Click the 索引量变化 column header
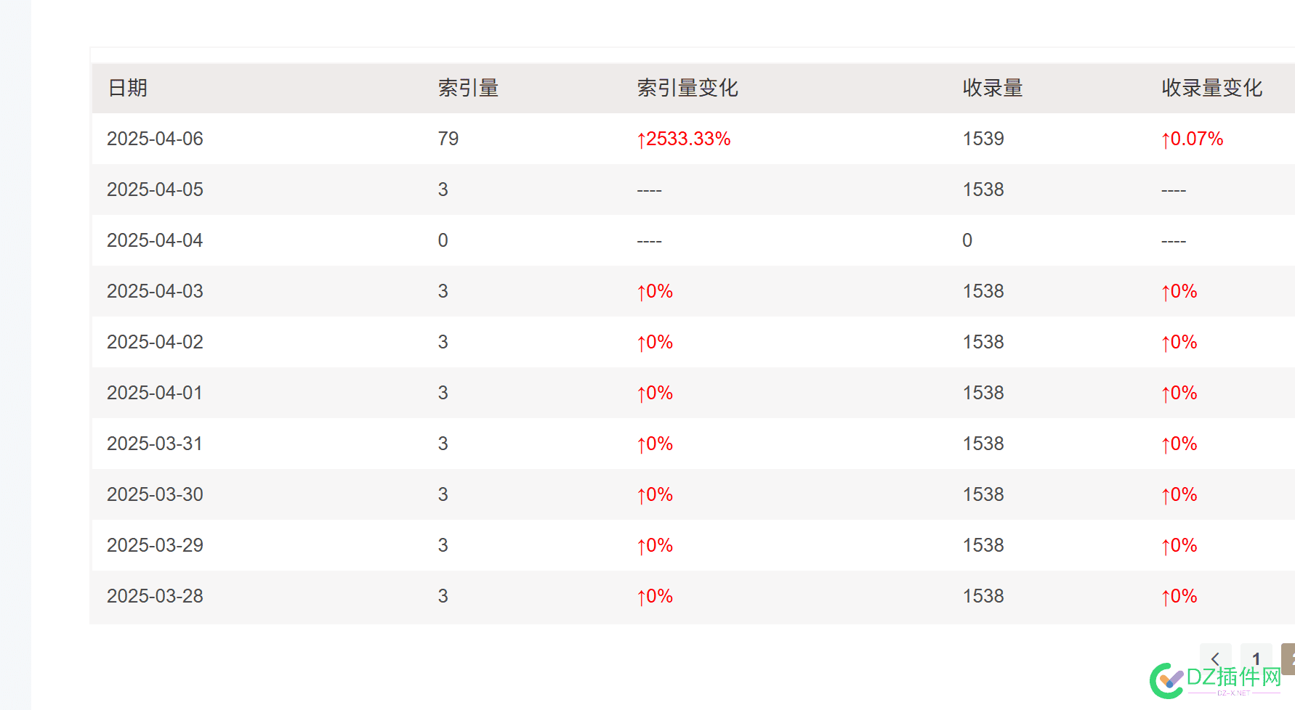The height and width of the screenshot is (710, 1295). 687,88
